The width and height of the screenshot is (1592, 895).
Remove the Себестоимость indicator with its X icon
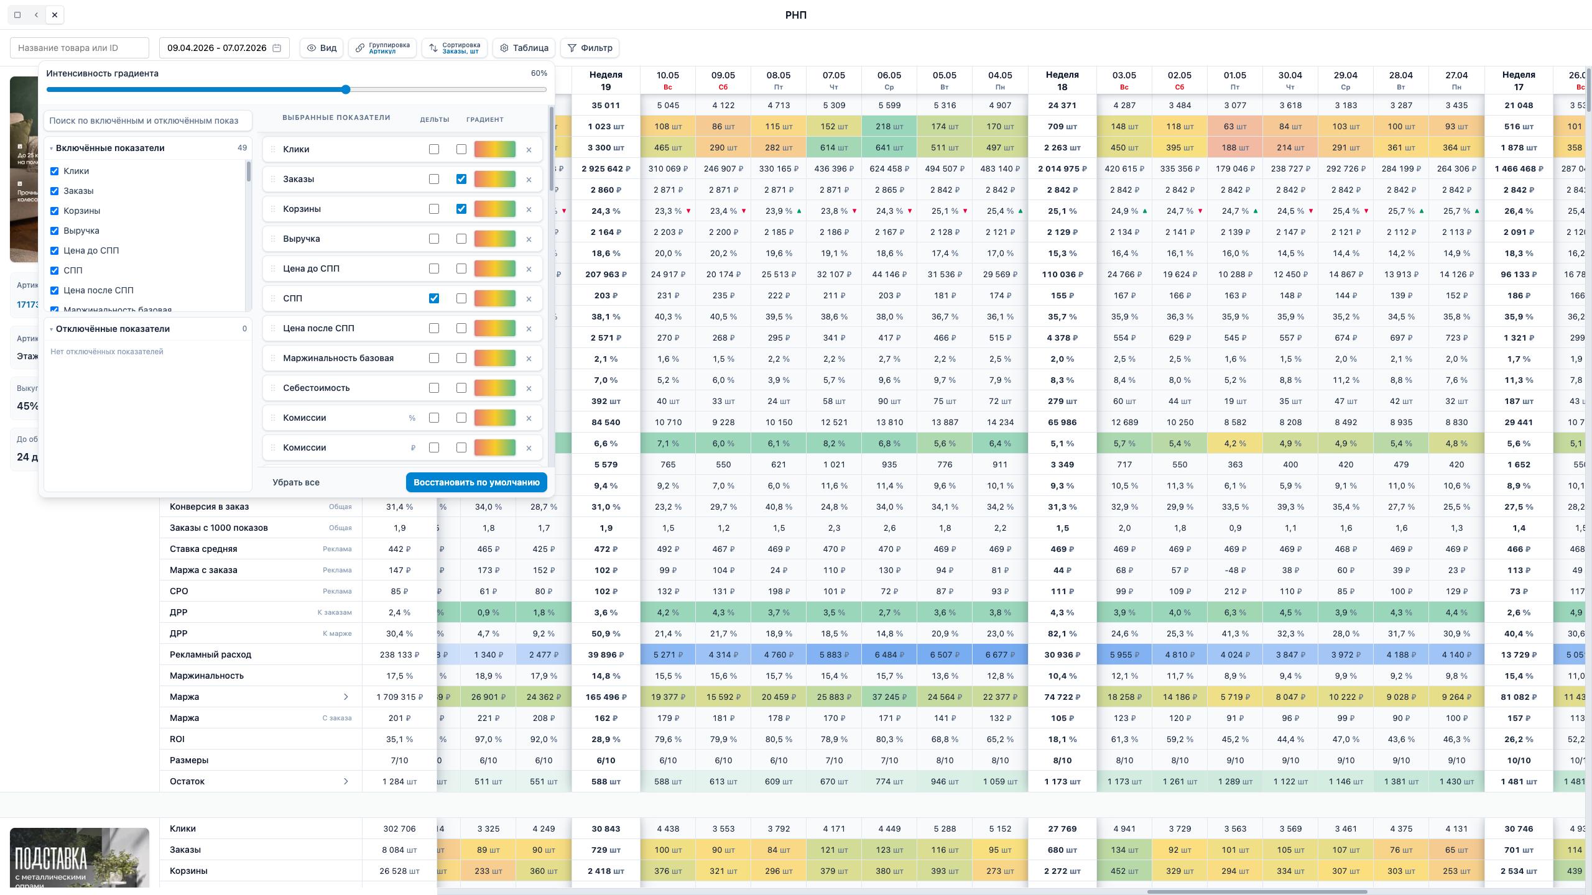(529, 388)
